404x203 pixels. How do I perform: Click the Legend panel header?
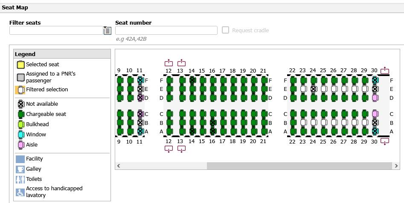point(62,54)
